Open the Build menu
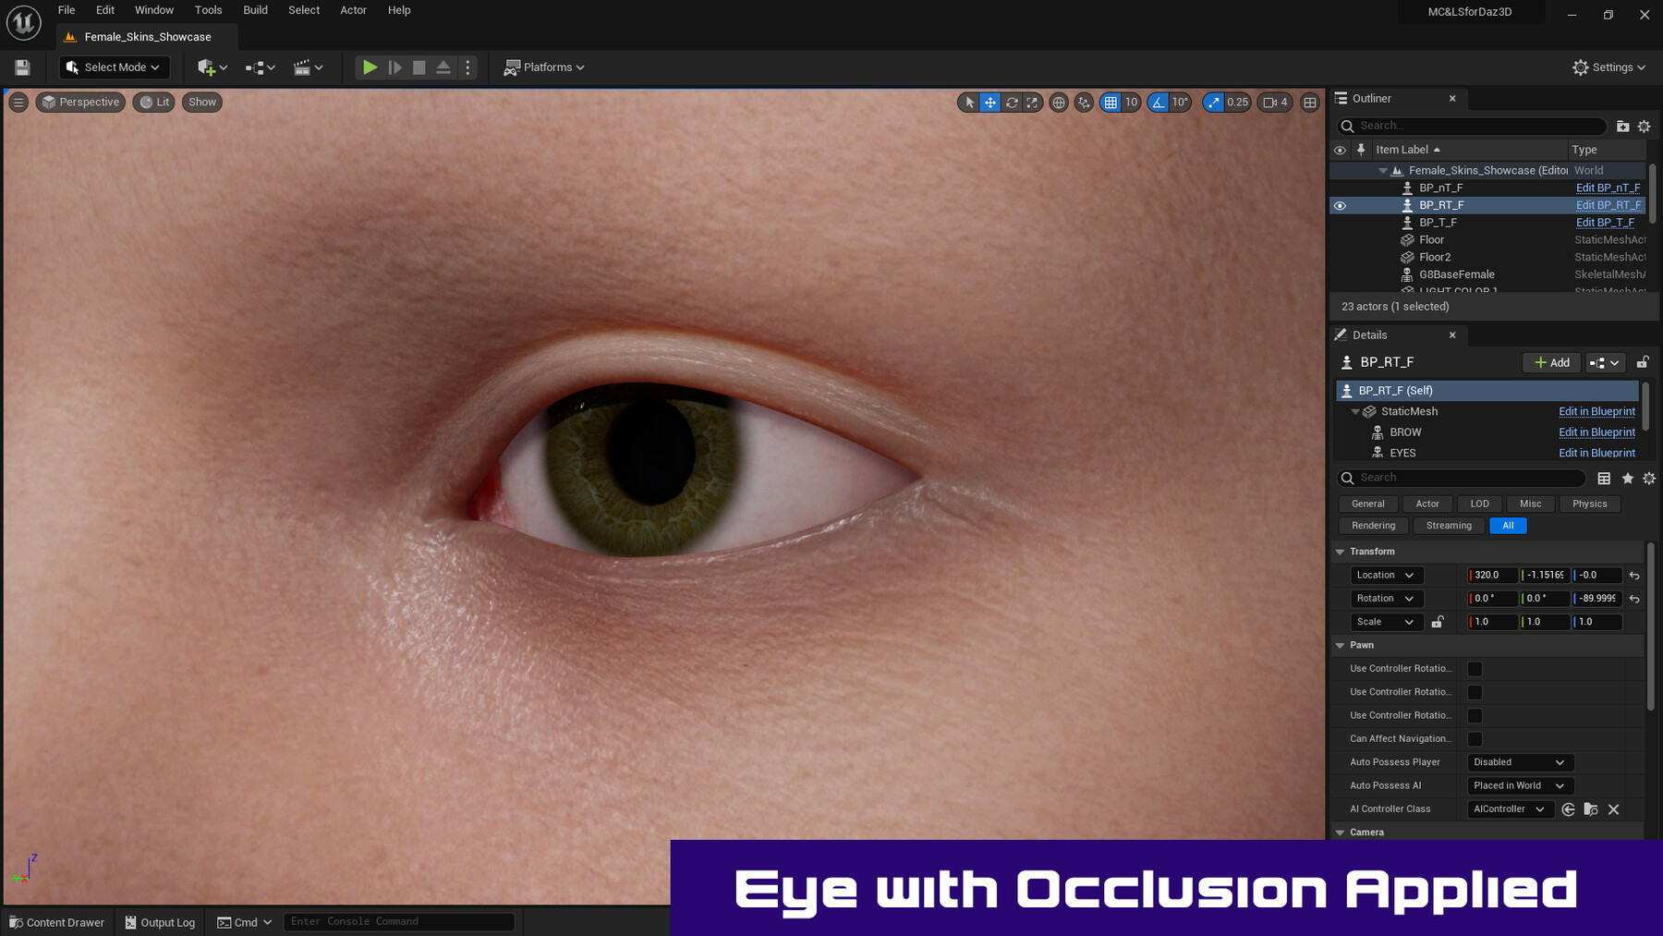This screenshot has width=1663, height=936. (x=255, y=10)
